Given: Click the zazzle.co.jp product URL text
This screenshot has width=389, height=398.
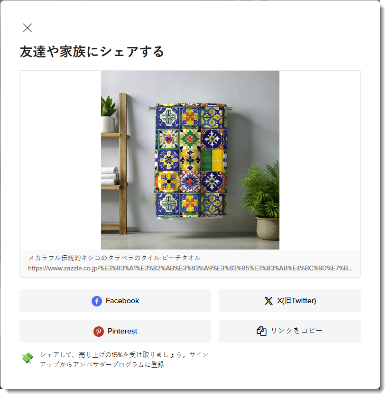Looking at the screenshot, I should click(190, 268).
